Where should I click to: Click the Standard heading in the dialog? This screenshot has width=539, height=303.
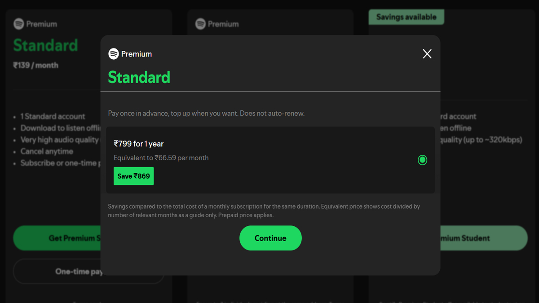click(x=139, y=77)
